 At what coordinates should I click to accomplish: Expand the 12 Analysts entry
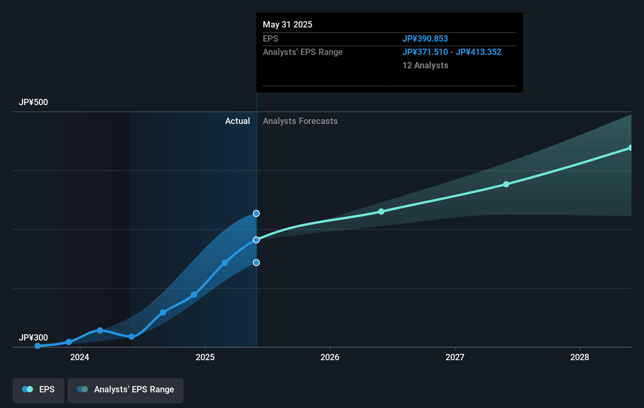[x=425, y=66]
